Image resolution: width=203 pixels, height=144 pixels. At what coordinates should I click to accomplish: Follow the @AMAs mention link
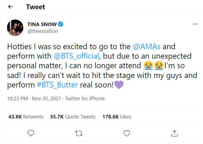[147, 46]
